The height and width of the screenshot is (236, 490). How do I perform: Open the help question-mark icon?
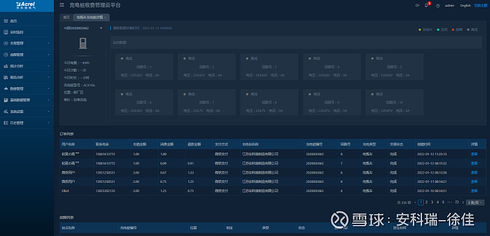[438, 6]
